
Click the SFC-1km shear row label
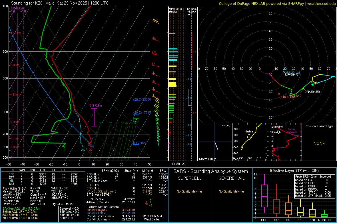pos(93,174)
